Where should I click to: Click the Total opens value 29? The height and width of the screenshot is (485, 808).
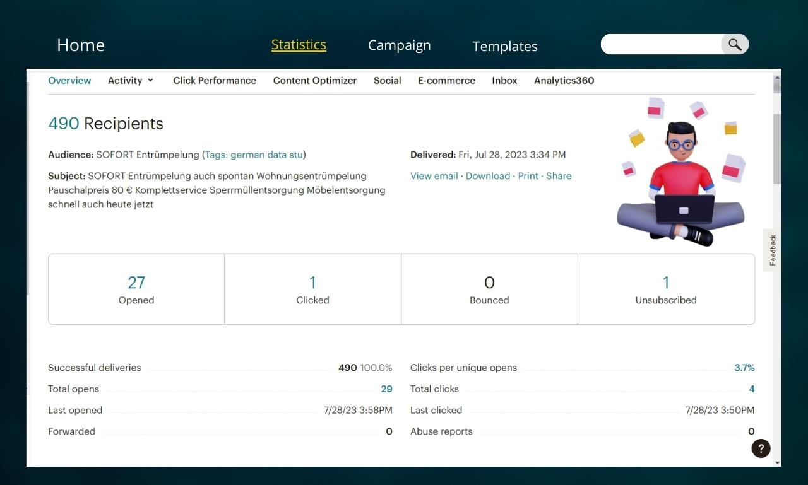386,389
